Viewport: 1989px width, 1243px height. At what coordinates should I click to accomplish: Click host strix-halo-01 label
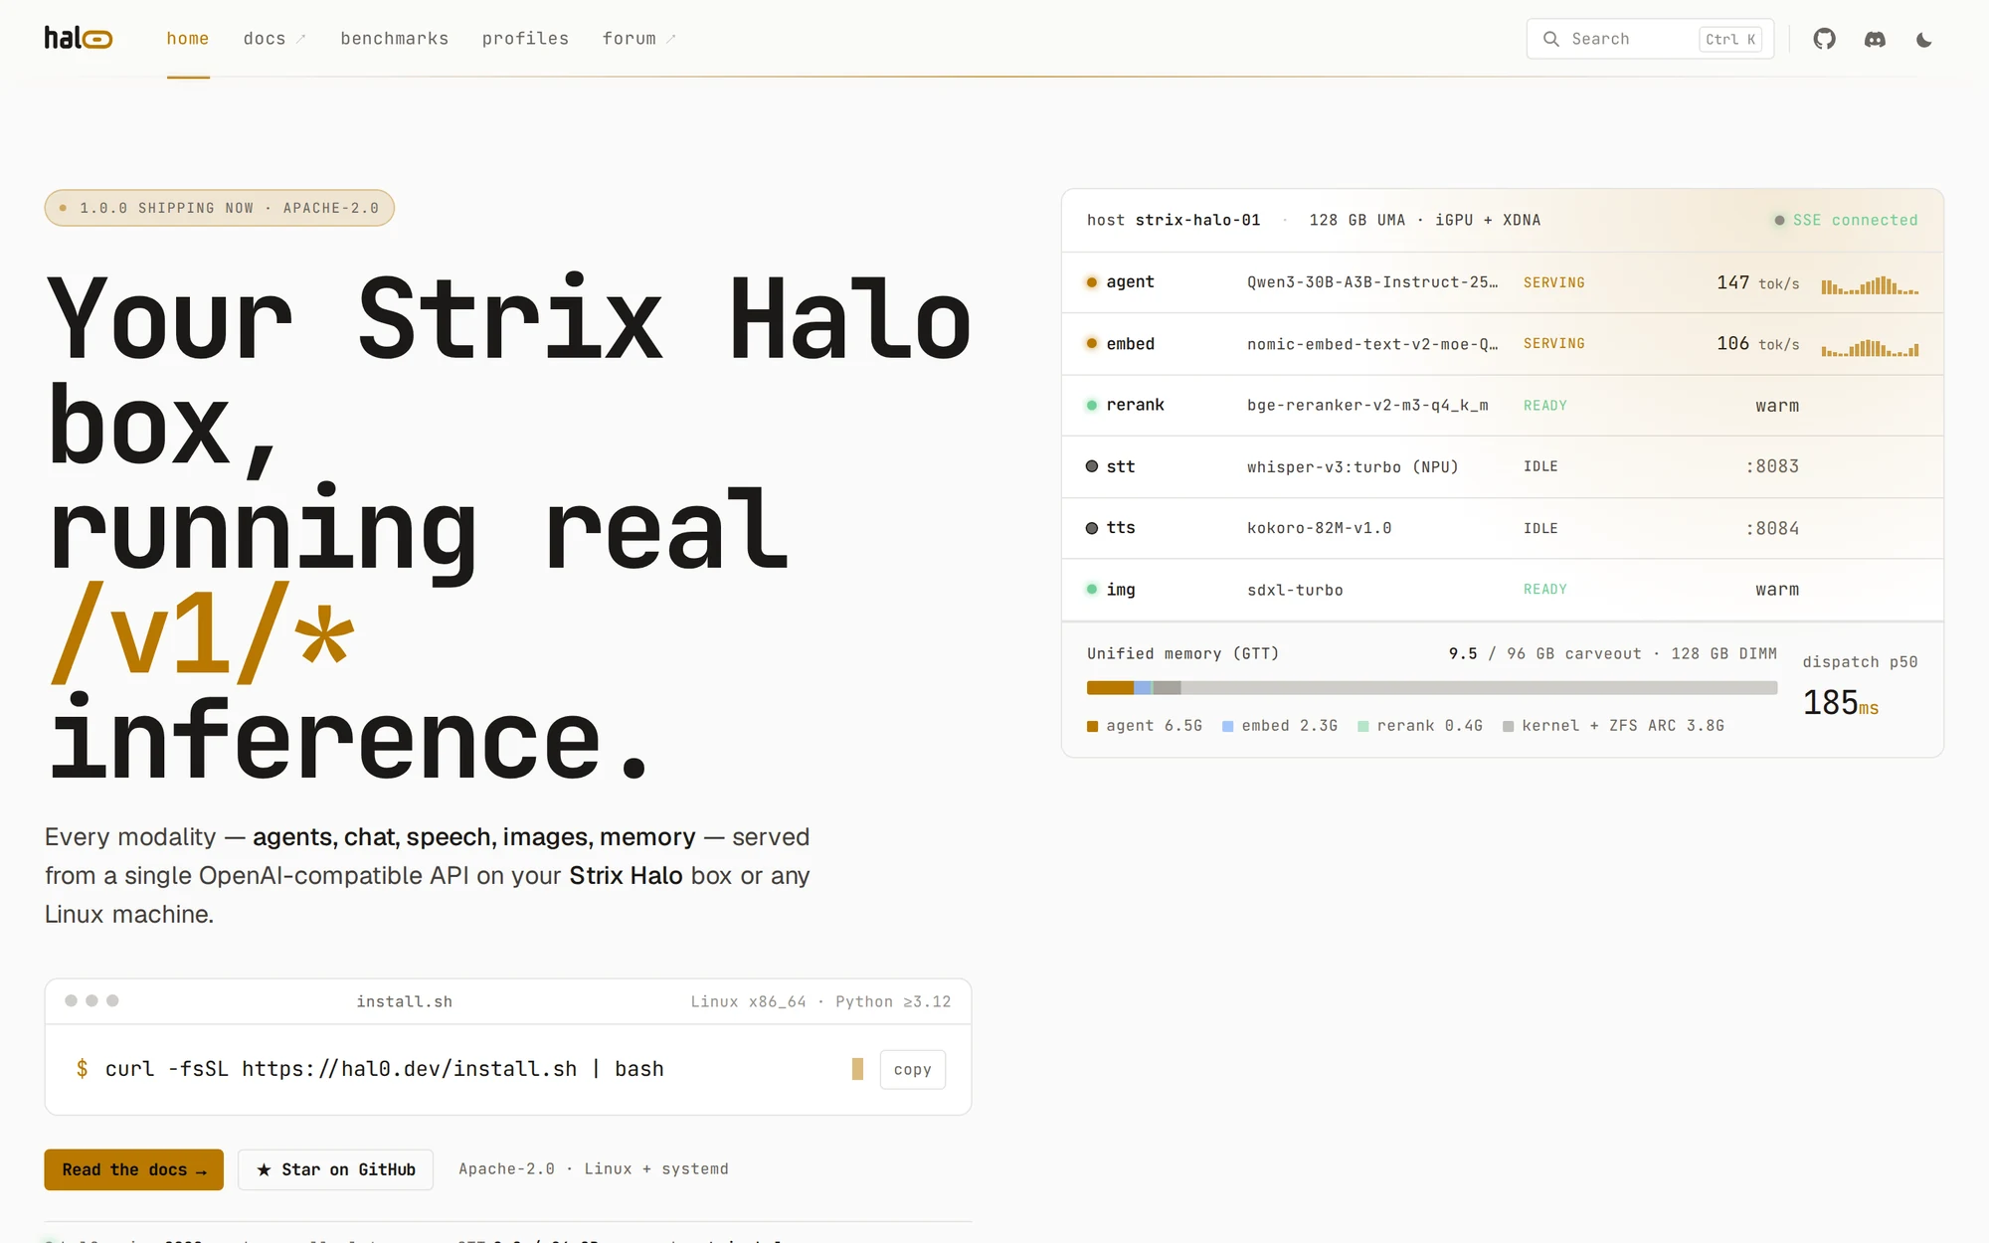[x=1174, y=220]
